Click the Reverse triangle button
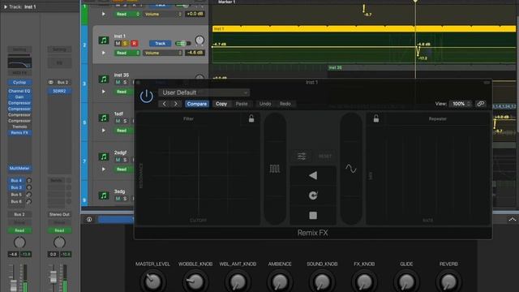This screenshot has height=292, width=519. pos(313,175)
